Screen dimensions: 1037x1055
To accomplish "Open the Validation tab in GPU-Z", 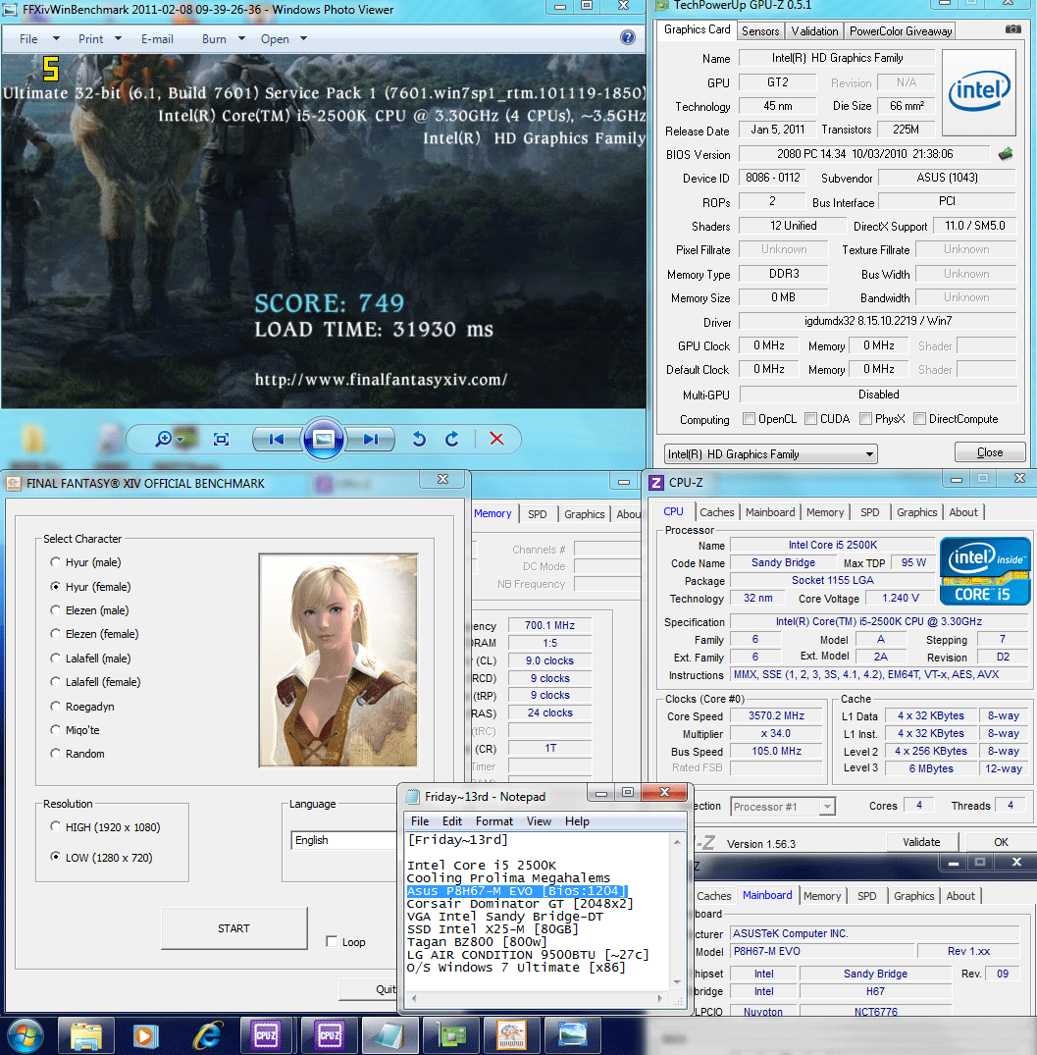I will point(814,31).
